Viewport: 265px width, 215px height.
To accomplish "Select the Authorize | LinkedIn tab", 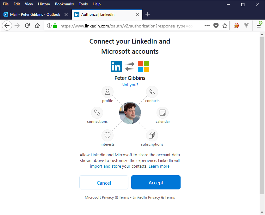I will pyautogui.click(x=107, y=15).
